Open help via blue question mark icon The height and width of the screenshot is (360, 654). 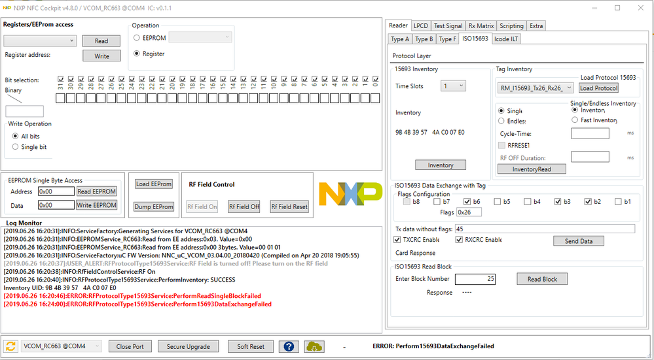click(289, 346)
